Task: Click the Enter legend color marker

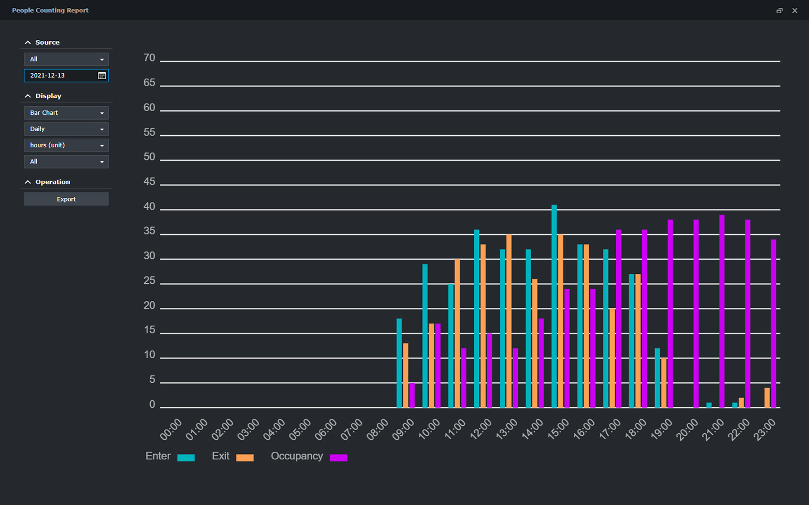Action: point(186,457)
